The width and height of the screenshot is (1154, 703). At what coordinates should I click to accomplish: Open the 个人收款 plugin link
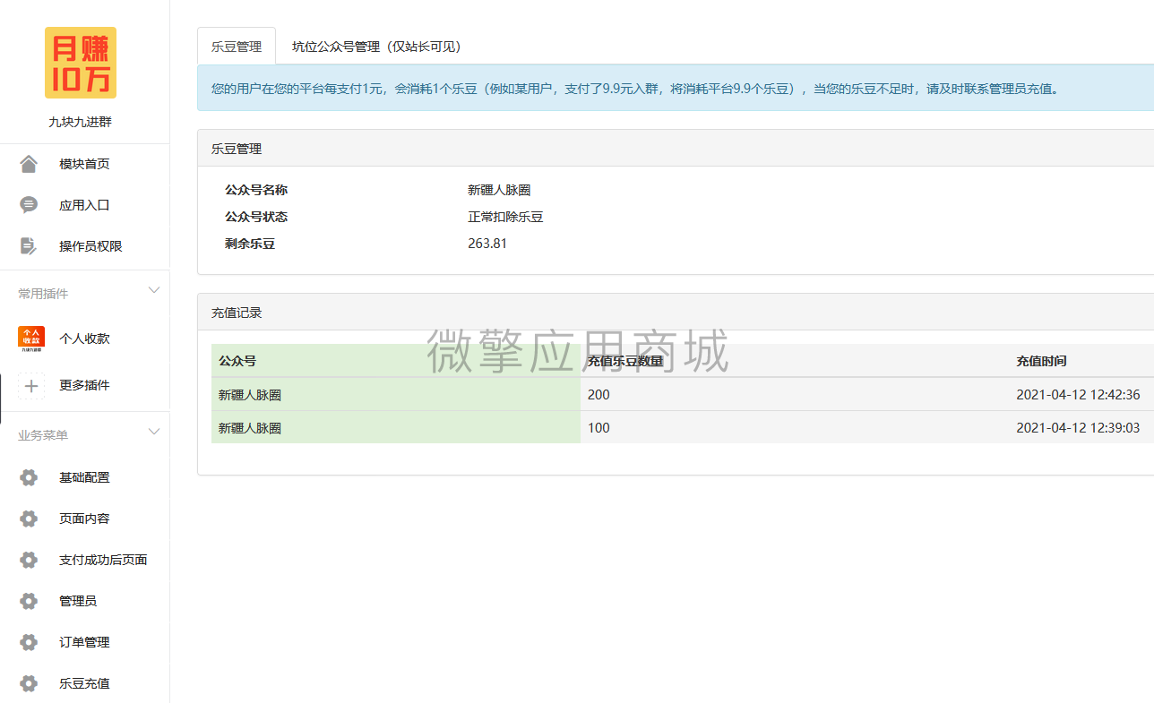pos(84,339)
